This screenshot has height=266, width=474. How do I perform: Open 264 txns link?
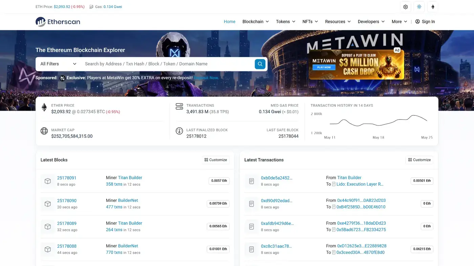(x=114, y=230)
